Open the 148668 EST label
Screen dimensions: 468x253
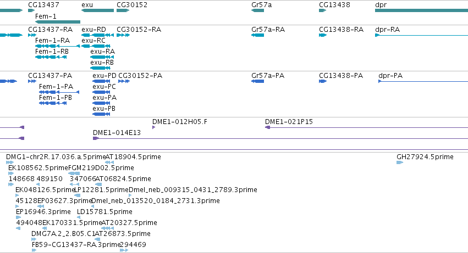[x=21, y=179]
